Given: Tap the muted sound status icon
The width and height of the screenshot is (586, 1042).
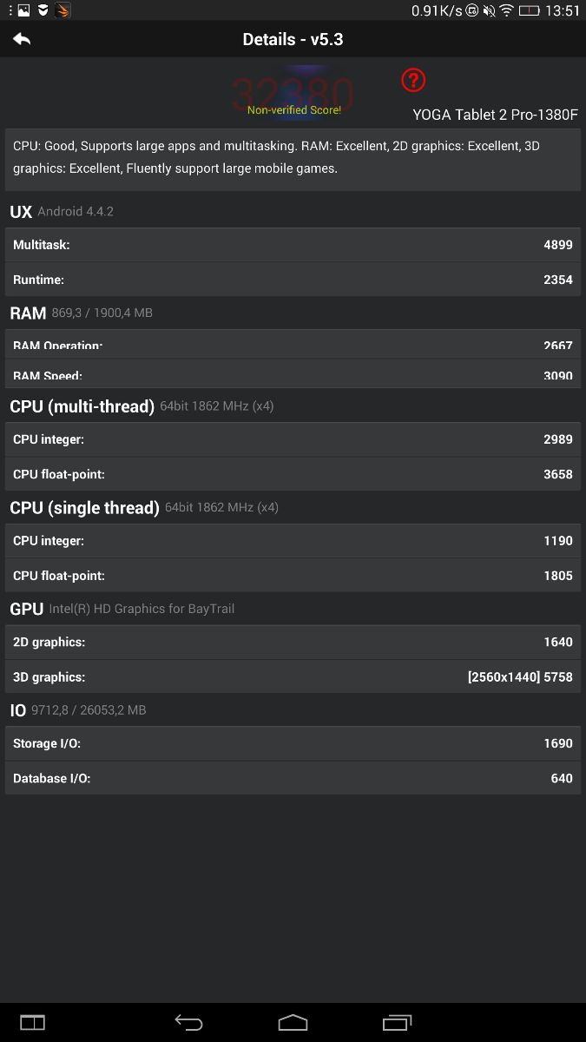Looking at the screenshot, I should 489,10.
